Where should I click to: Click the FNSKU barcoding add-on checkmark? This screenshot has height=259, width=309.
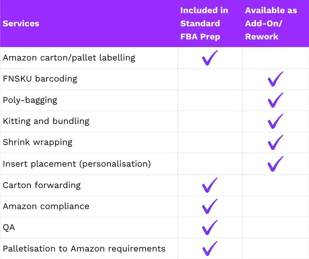[276, 79]
